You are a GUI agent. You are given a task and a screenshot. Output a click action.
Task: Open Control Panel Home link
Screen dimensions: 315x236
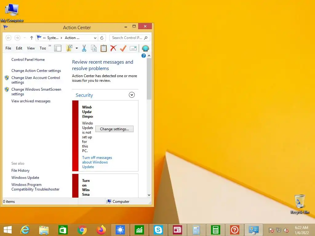[28, 60]
